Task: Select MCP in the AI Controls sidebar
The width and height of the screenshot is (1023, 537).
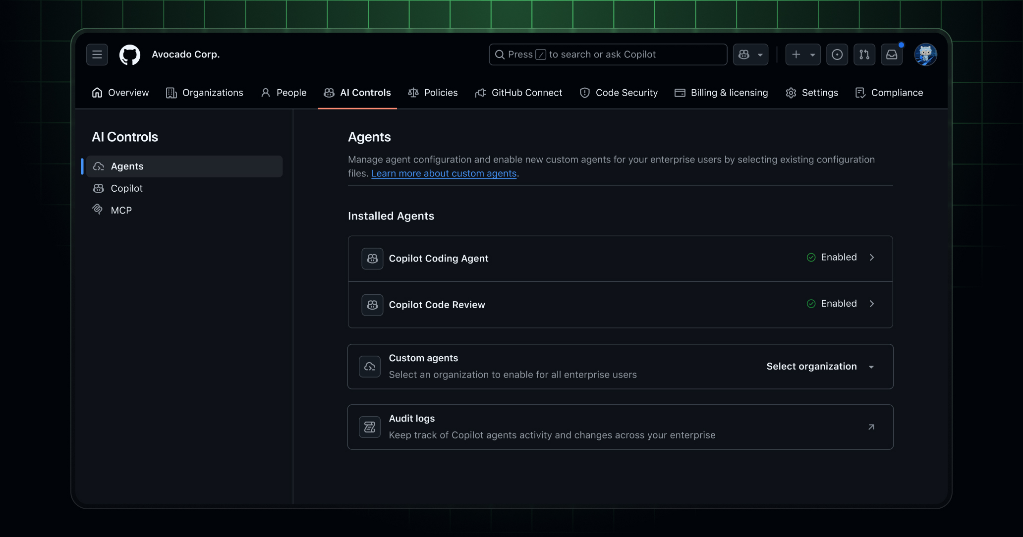Action: coord(120,210)
